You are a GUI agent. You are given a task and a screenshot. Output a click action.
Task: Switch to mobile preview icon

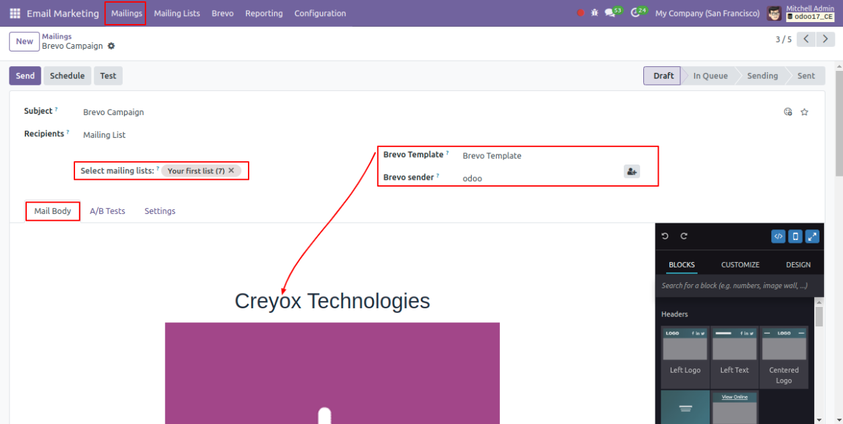795,236
